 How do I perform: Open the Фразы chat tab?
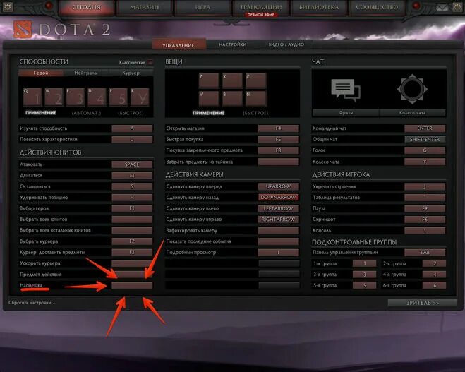coord(346,113)
